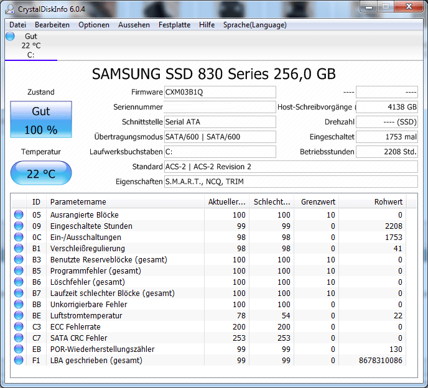Click status orb for Ausrangierte Blöcke row
Viewport: 428px width, 388px height.
point(19,215)
